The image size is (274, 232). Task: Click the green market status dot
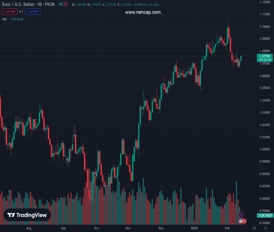61,5
